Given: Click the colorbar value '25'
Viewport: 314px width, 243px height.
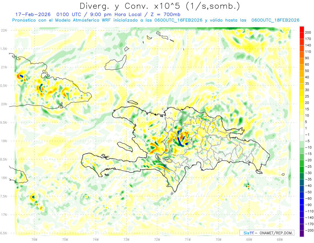Looking at the screenshot, I should pos(307,96).
